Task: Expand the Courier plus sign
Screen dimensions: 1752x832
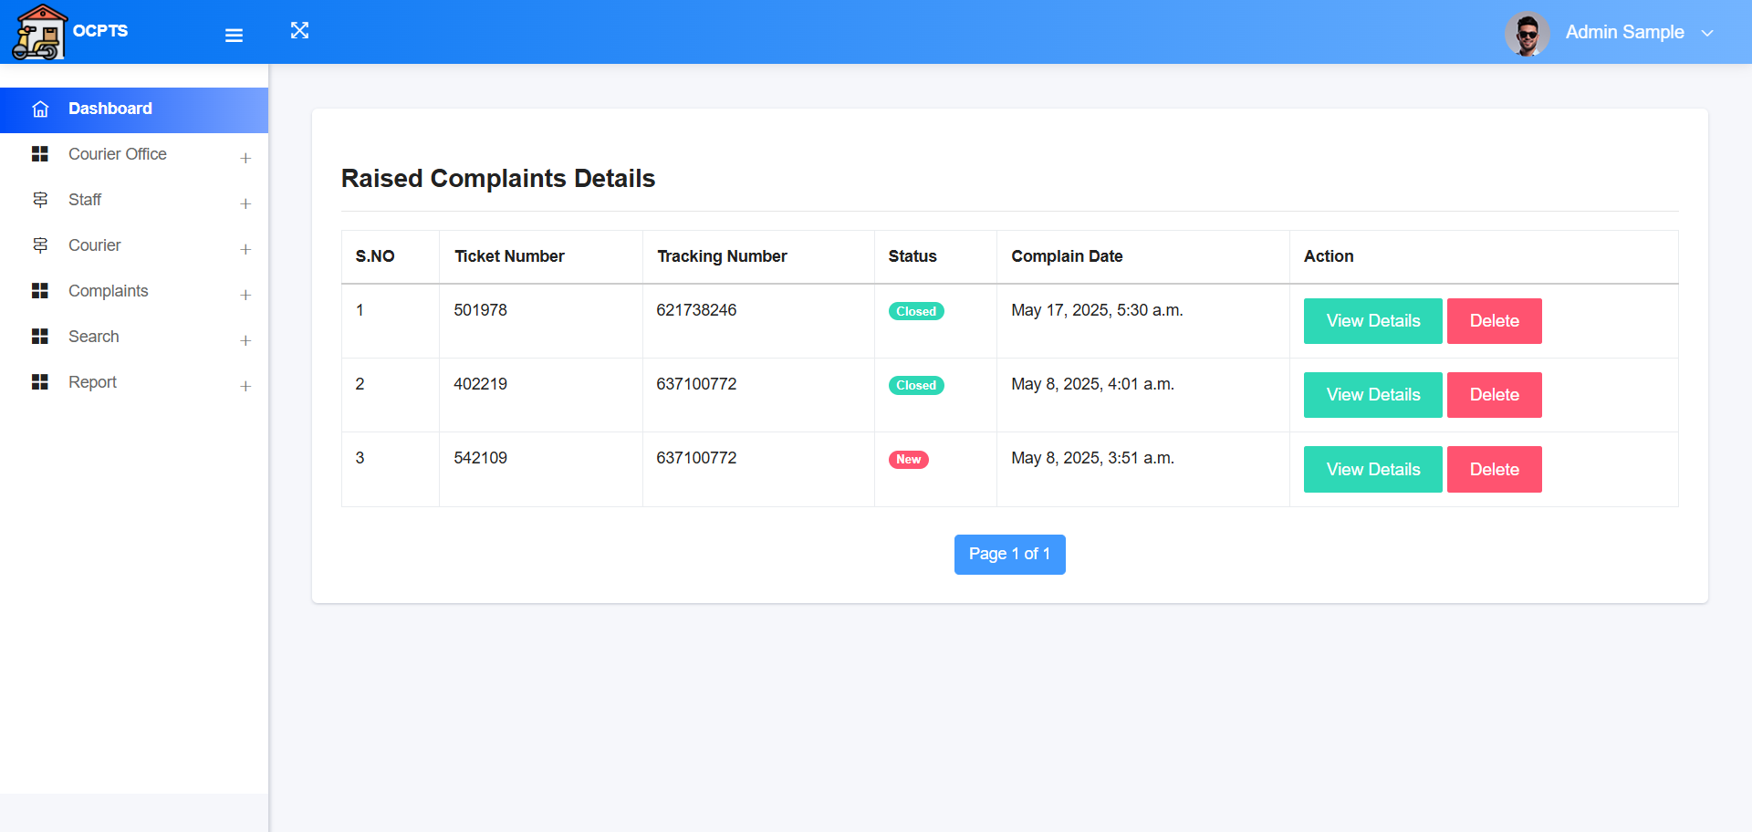Action: point(245,250)
